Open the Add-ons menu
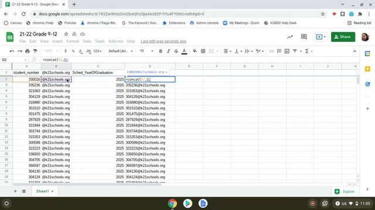The image size is (375, 210). click(115, 41)
